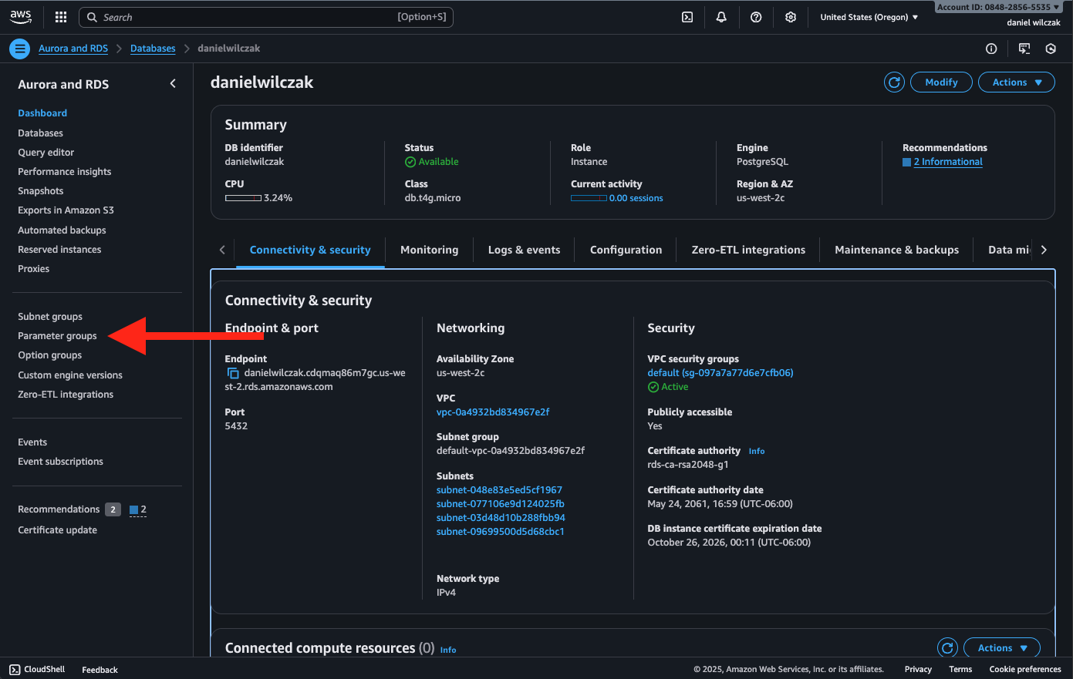Open the notifications bell
Screen dimensions: 1073x679
click(721, 17)
